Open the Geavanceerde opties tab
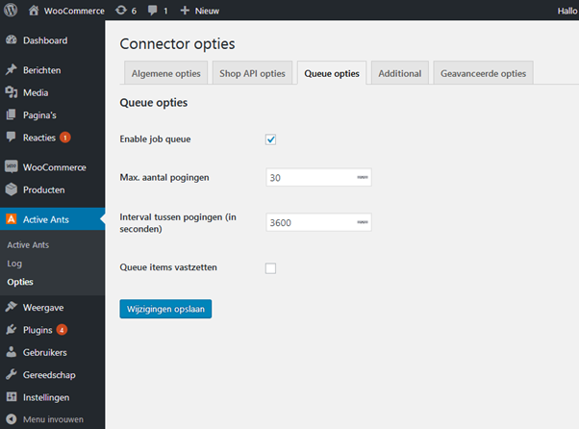Screen dimensions: 579x429 (483, 74)
